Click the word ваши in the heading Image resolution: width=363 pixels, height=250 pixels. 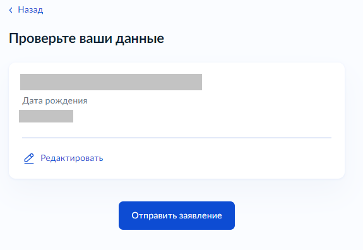click(95, 39)
